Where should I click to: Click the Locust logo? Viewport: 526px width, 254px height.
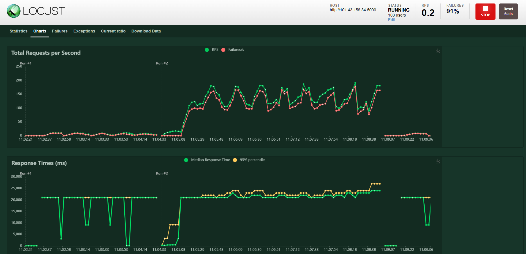[36, 11]
